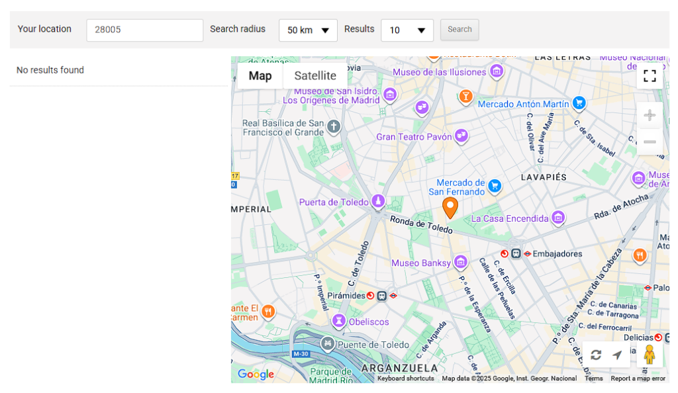The height and width of the screenshot is (393, 678).
Task: Click the orange location marker pin
Action: [450, 208]
